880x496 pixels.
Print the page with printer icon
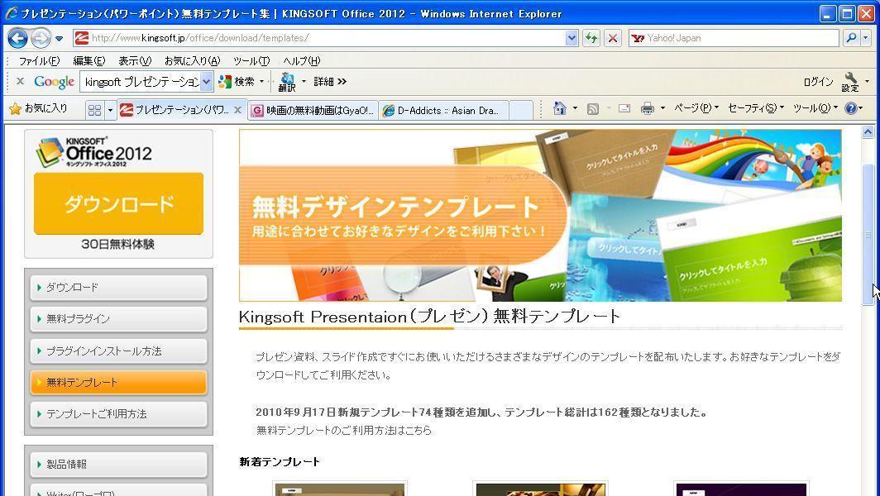[647, 109]
